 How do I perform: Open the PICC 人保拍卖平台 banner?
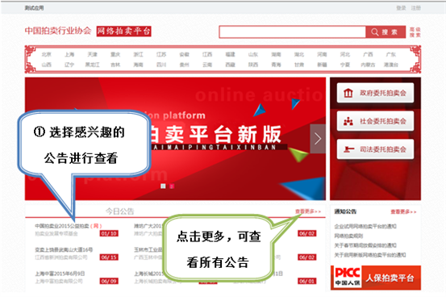pos(376,278)
